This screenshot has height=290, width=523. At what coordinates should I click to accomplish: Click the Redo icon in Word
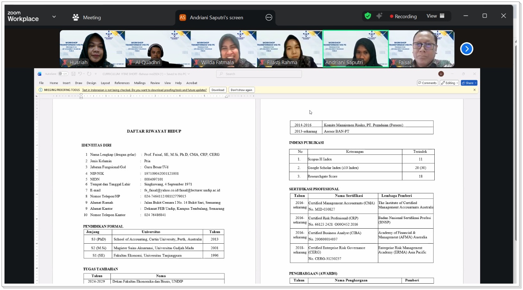coord(89,74)
